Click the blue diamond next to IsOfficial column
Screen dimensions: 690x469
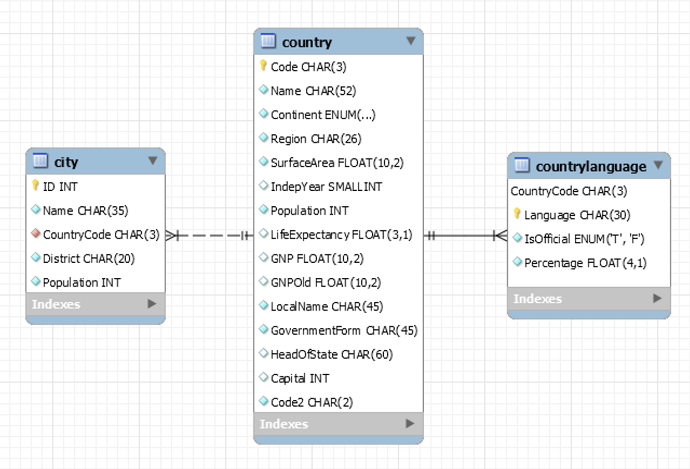[x=517, y=238]
